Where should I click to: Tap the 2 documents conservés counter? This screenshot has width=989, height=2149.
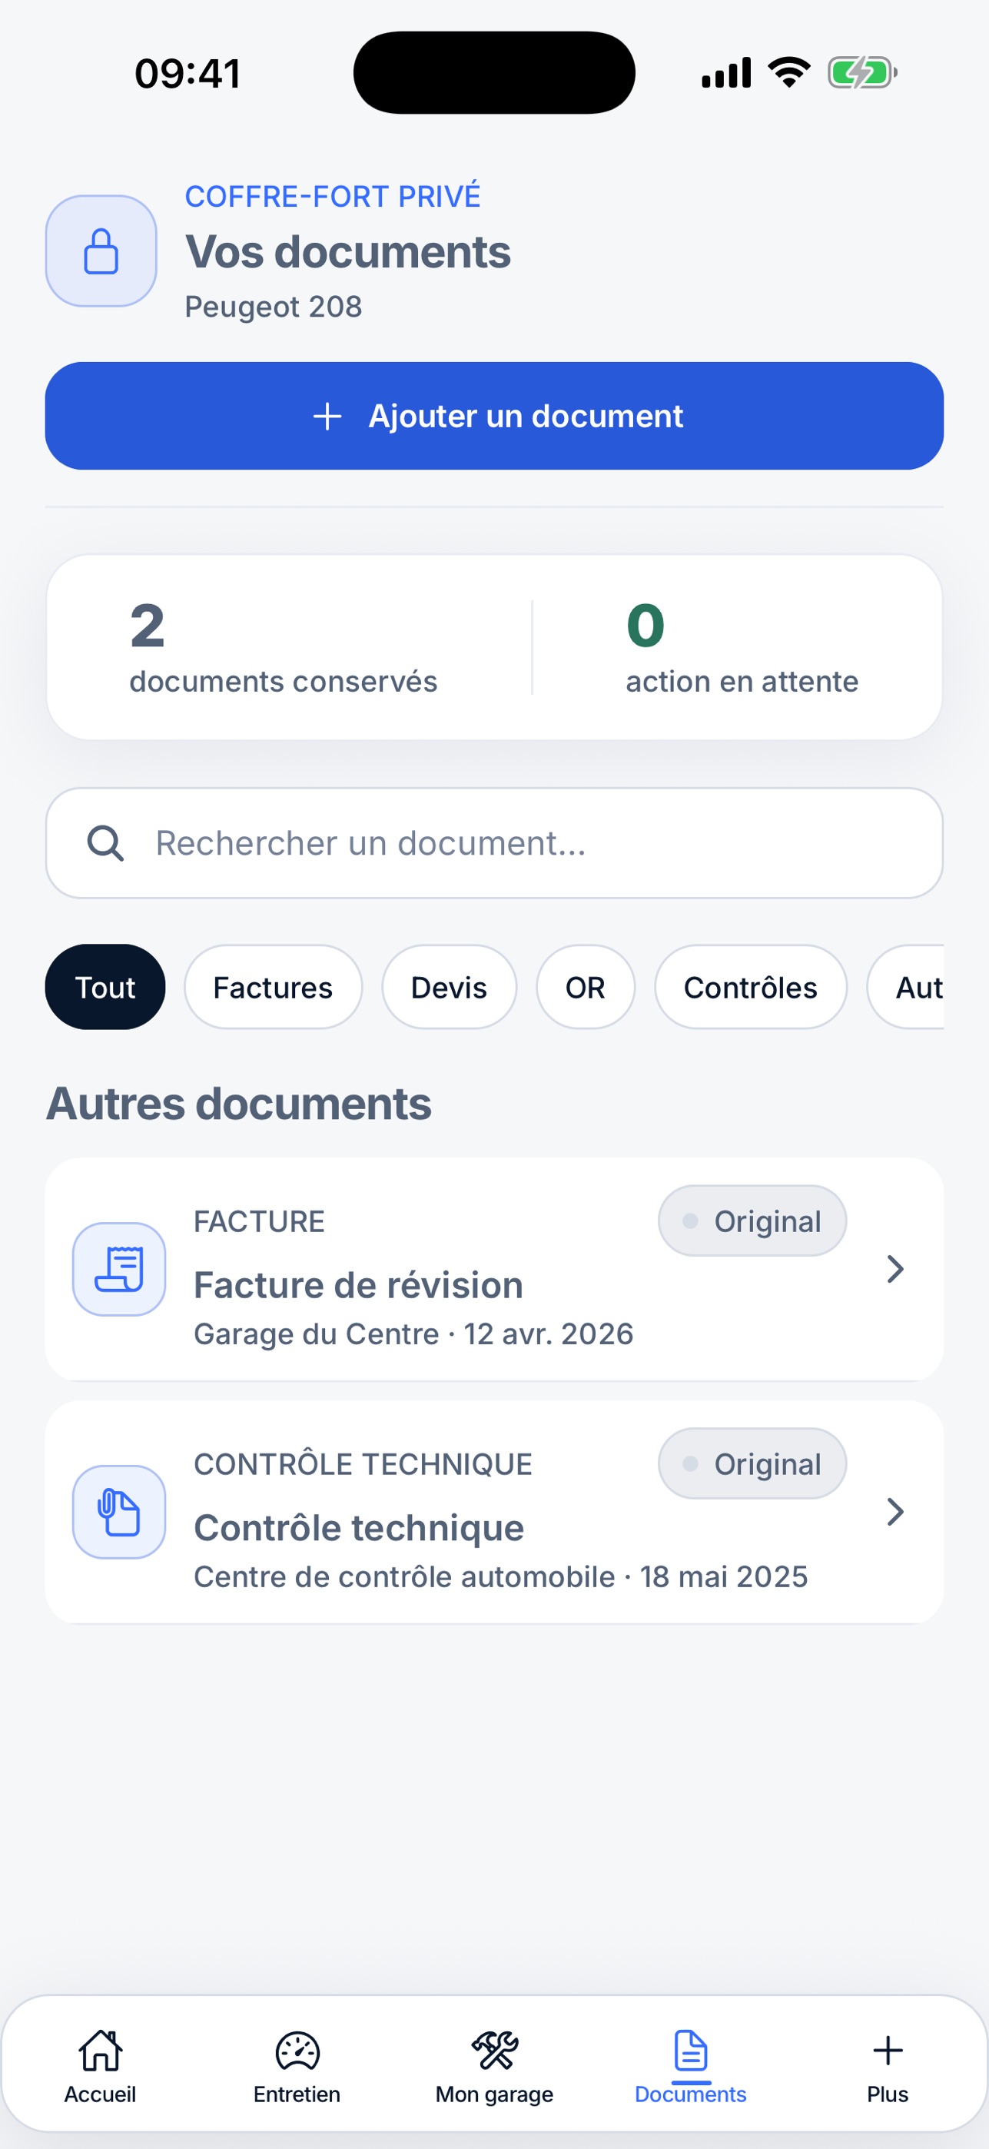[x=284, y=648]
